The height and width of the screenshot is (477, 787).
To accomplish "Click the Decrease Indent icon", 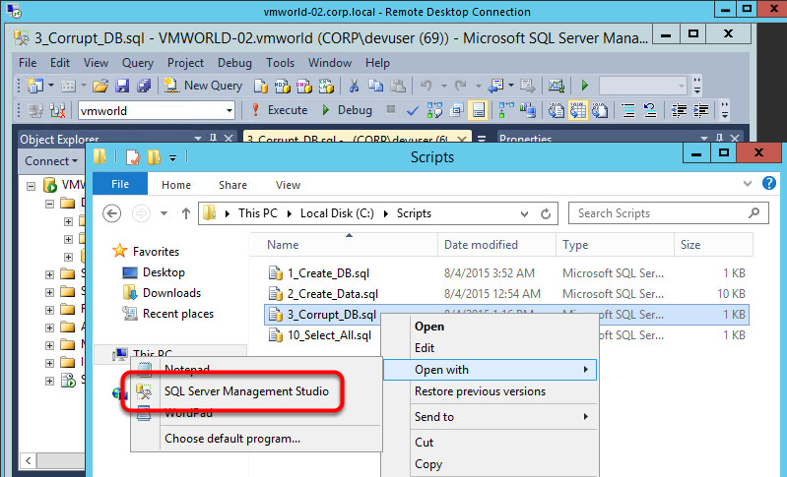I will click(x=679, y=110).
